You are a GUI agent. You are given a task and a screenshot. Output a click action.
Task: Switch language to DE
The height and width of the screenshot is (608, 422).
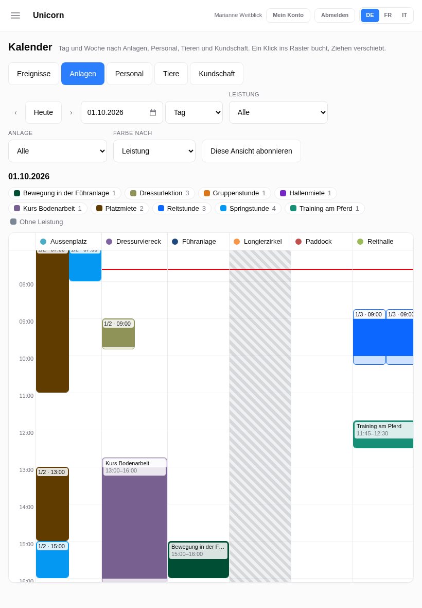coord(370,15)
